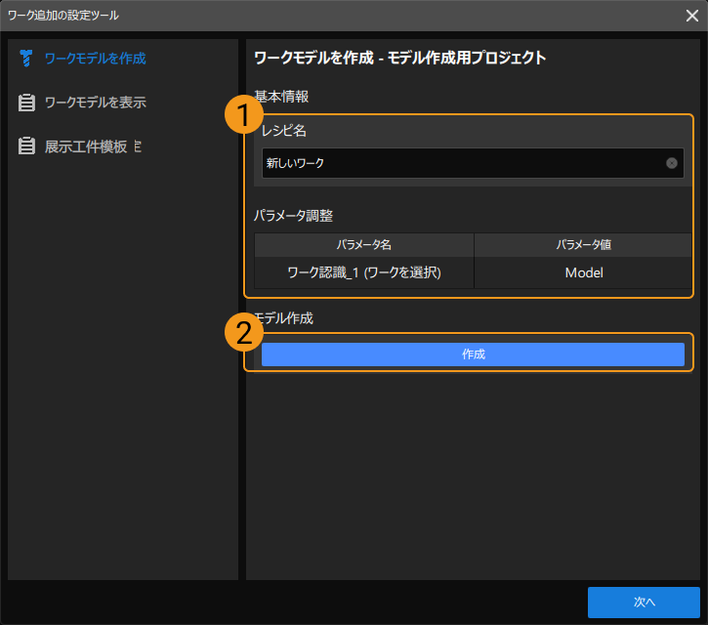Click the small marker right of 展示工件模板
Screen dimensions: 708x625
(x=138, y=146)
